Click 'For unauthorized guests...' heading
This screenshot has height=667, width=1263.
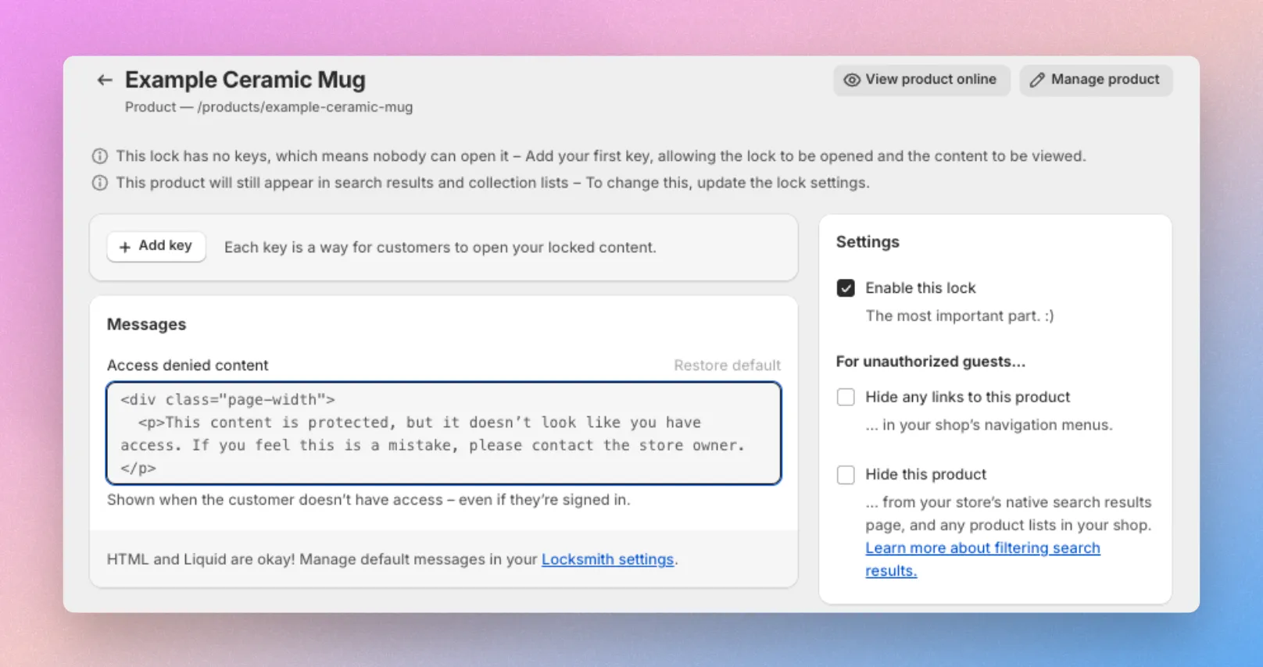coord(931,362)
